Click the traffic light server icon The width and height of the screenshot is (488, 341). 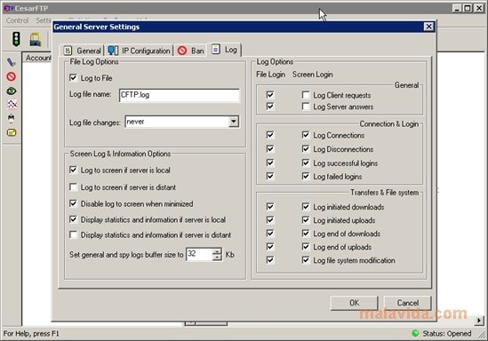pos(16,39)
